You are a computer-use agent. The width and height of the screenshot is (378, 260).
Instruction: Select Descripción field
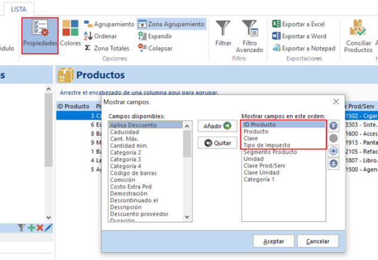146,207
